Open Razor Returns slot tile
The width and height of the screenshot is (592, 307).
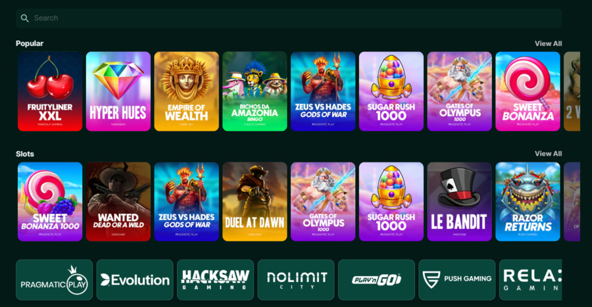click(x=528, y=202)
